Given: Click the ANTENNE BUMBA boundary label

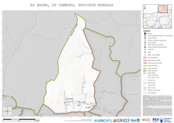Looking at the screenshot, I should tap(74, 30).
